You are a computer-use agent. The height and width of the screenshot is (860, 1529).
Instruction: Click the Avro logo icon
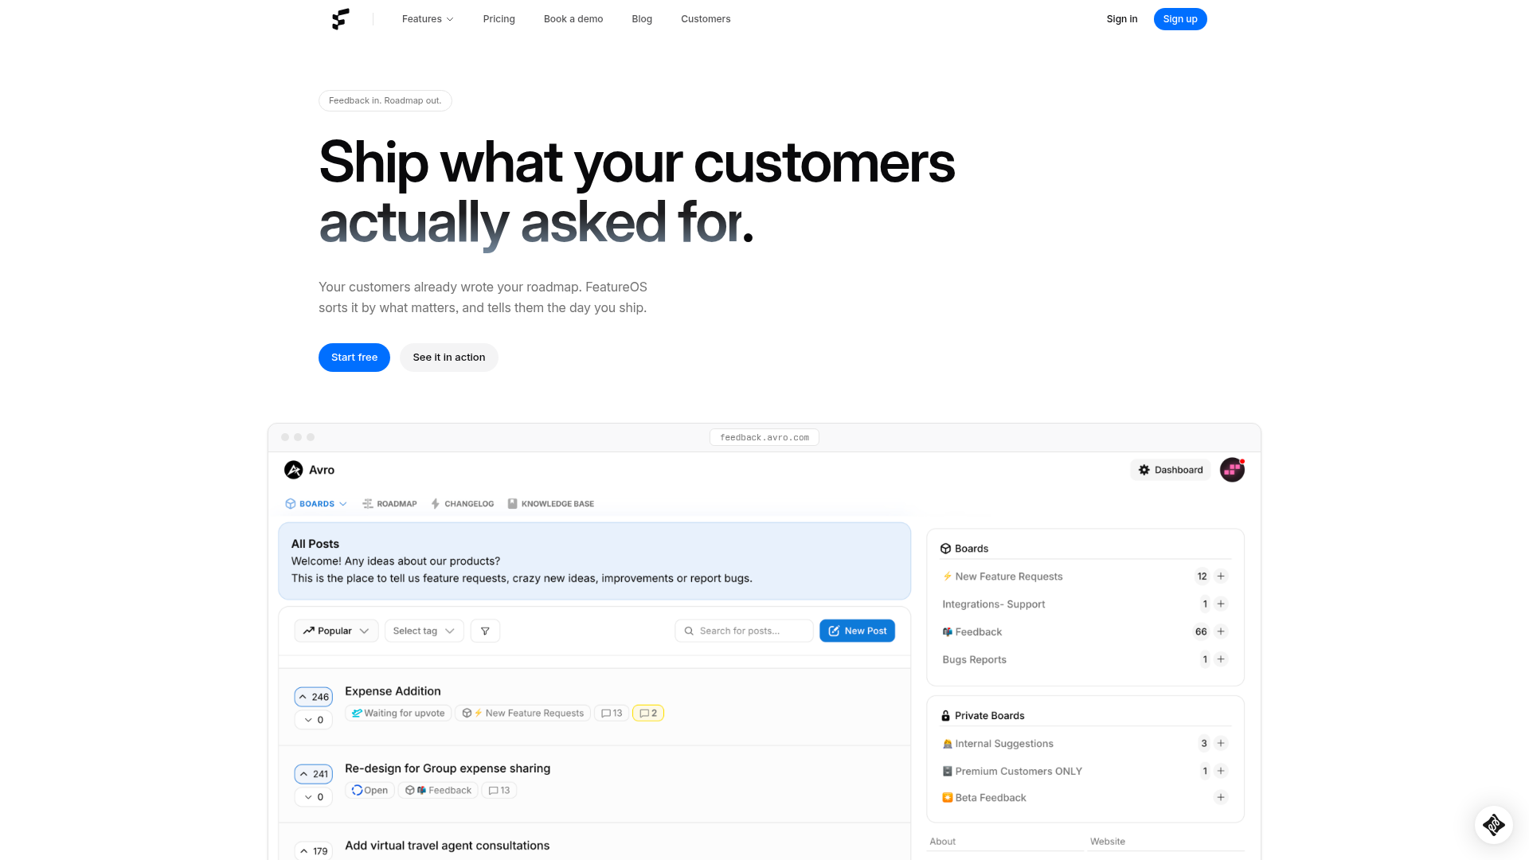coord(294,470)
